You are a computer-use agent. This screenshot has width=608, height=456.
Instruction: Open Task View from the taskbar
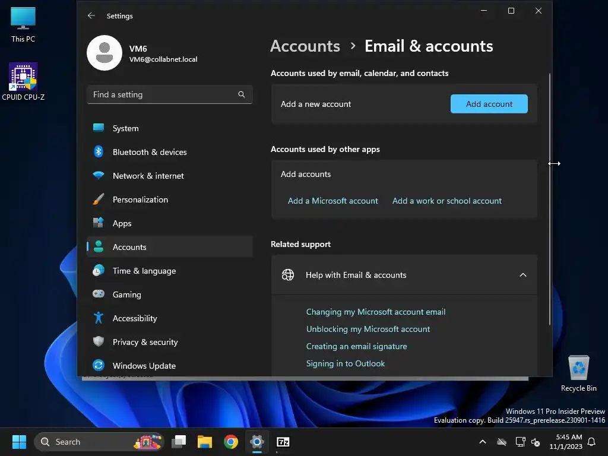179,442
